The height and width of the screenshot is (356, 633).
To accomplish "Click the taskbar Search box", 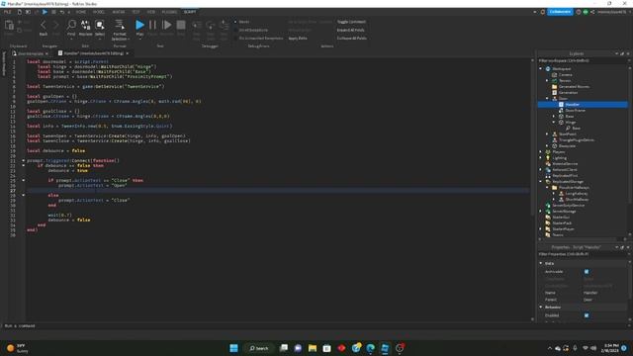I will point(259,348).
